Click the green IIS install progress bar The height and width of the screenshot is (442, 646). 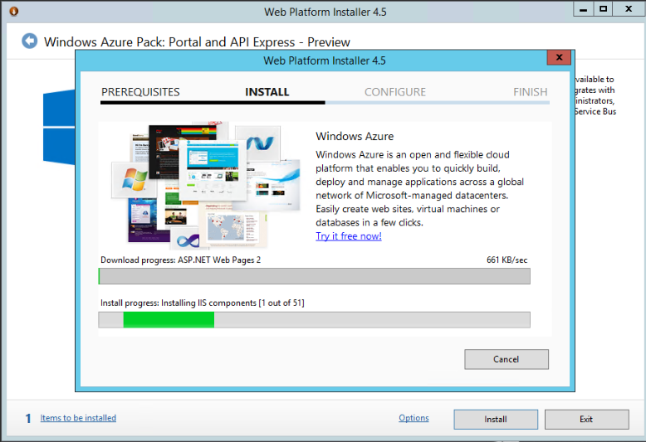point(169,319)
